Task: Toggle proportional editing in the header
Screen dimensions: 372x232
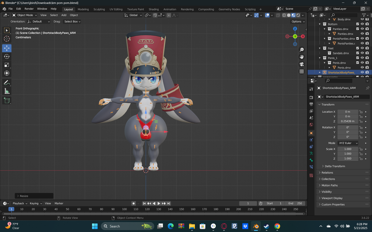Action: pyautogui.click(x=169, y=15)
